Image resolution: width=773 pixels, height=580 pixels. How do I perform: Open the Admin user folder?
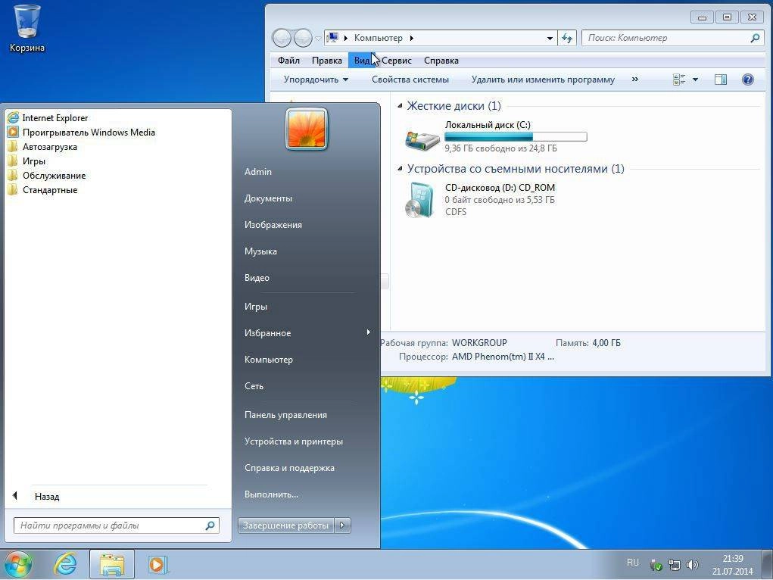coord(258,172)
